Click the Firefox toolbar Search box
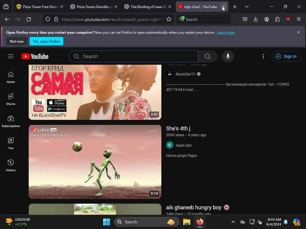This screenshot has width=306, height=229. click(x=204, y=19)
